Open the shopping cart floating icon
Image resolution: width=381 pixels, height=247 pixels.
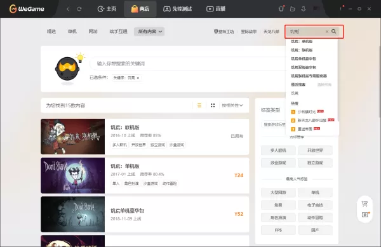[x=364, y=204]
